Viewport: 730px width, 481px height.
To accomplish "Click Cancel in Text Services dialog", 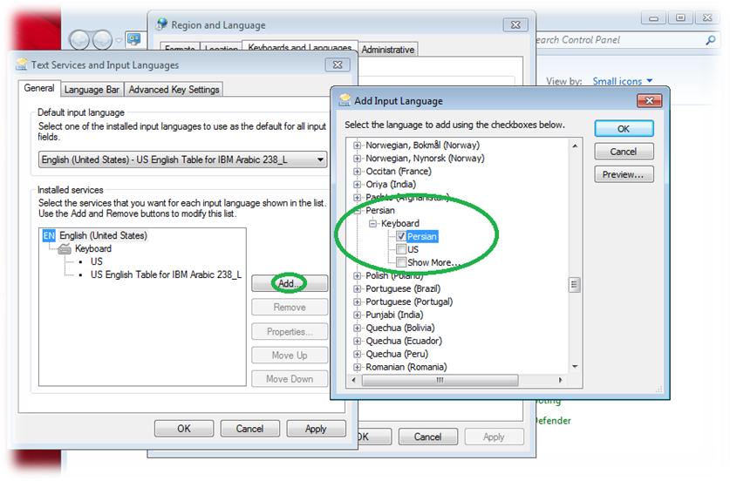I will tap(250, 429).
